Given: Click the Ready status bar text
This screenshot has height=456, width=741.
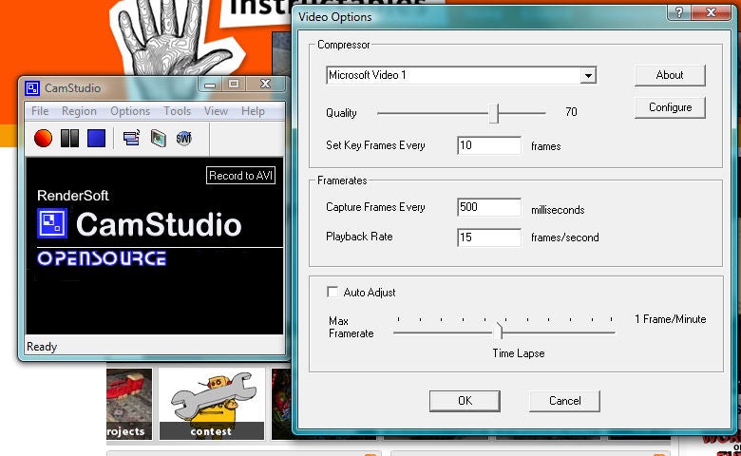Looking at the screenshot, I should coord(42,347).
